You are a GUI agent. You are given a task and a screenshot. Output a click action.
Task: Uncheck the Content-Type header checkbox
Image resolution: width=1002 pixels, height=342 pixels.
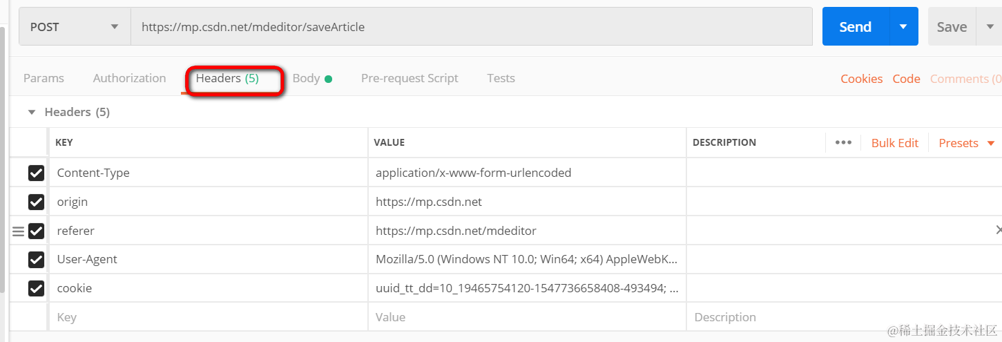[x=36, y=173]
